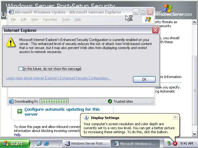Click the network connection tray icon

(x=169, y=143)
